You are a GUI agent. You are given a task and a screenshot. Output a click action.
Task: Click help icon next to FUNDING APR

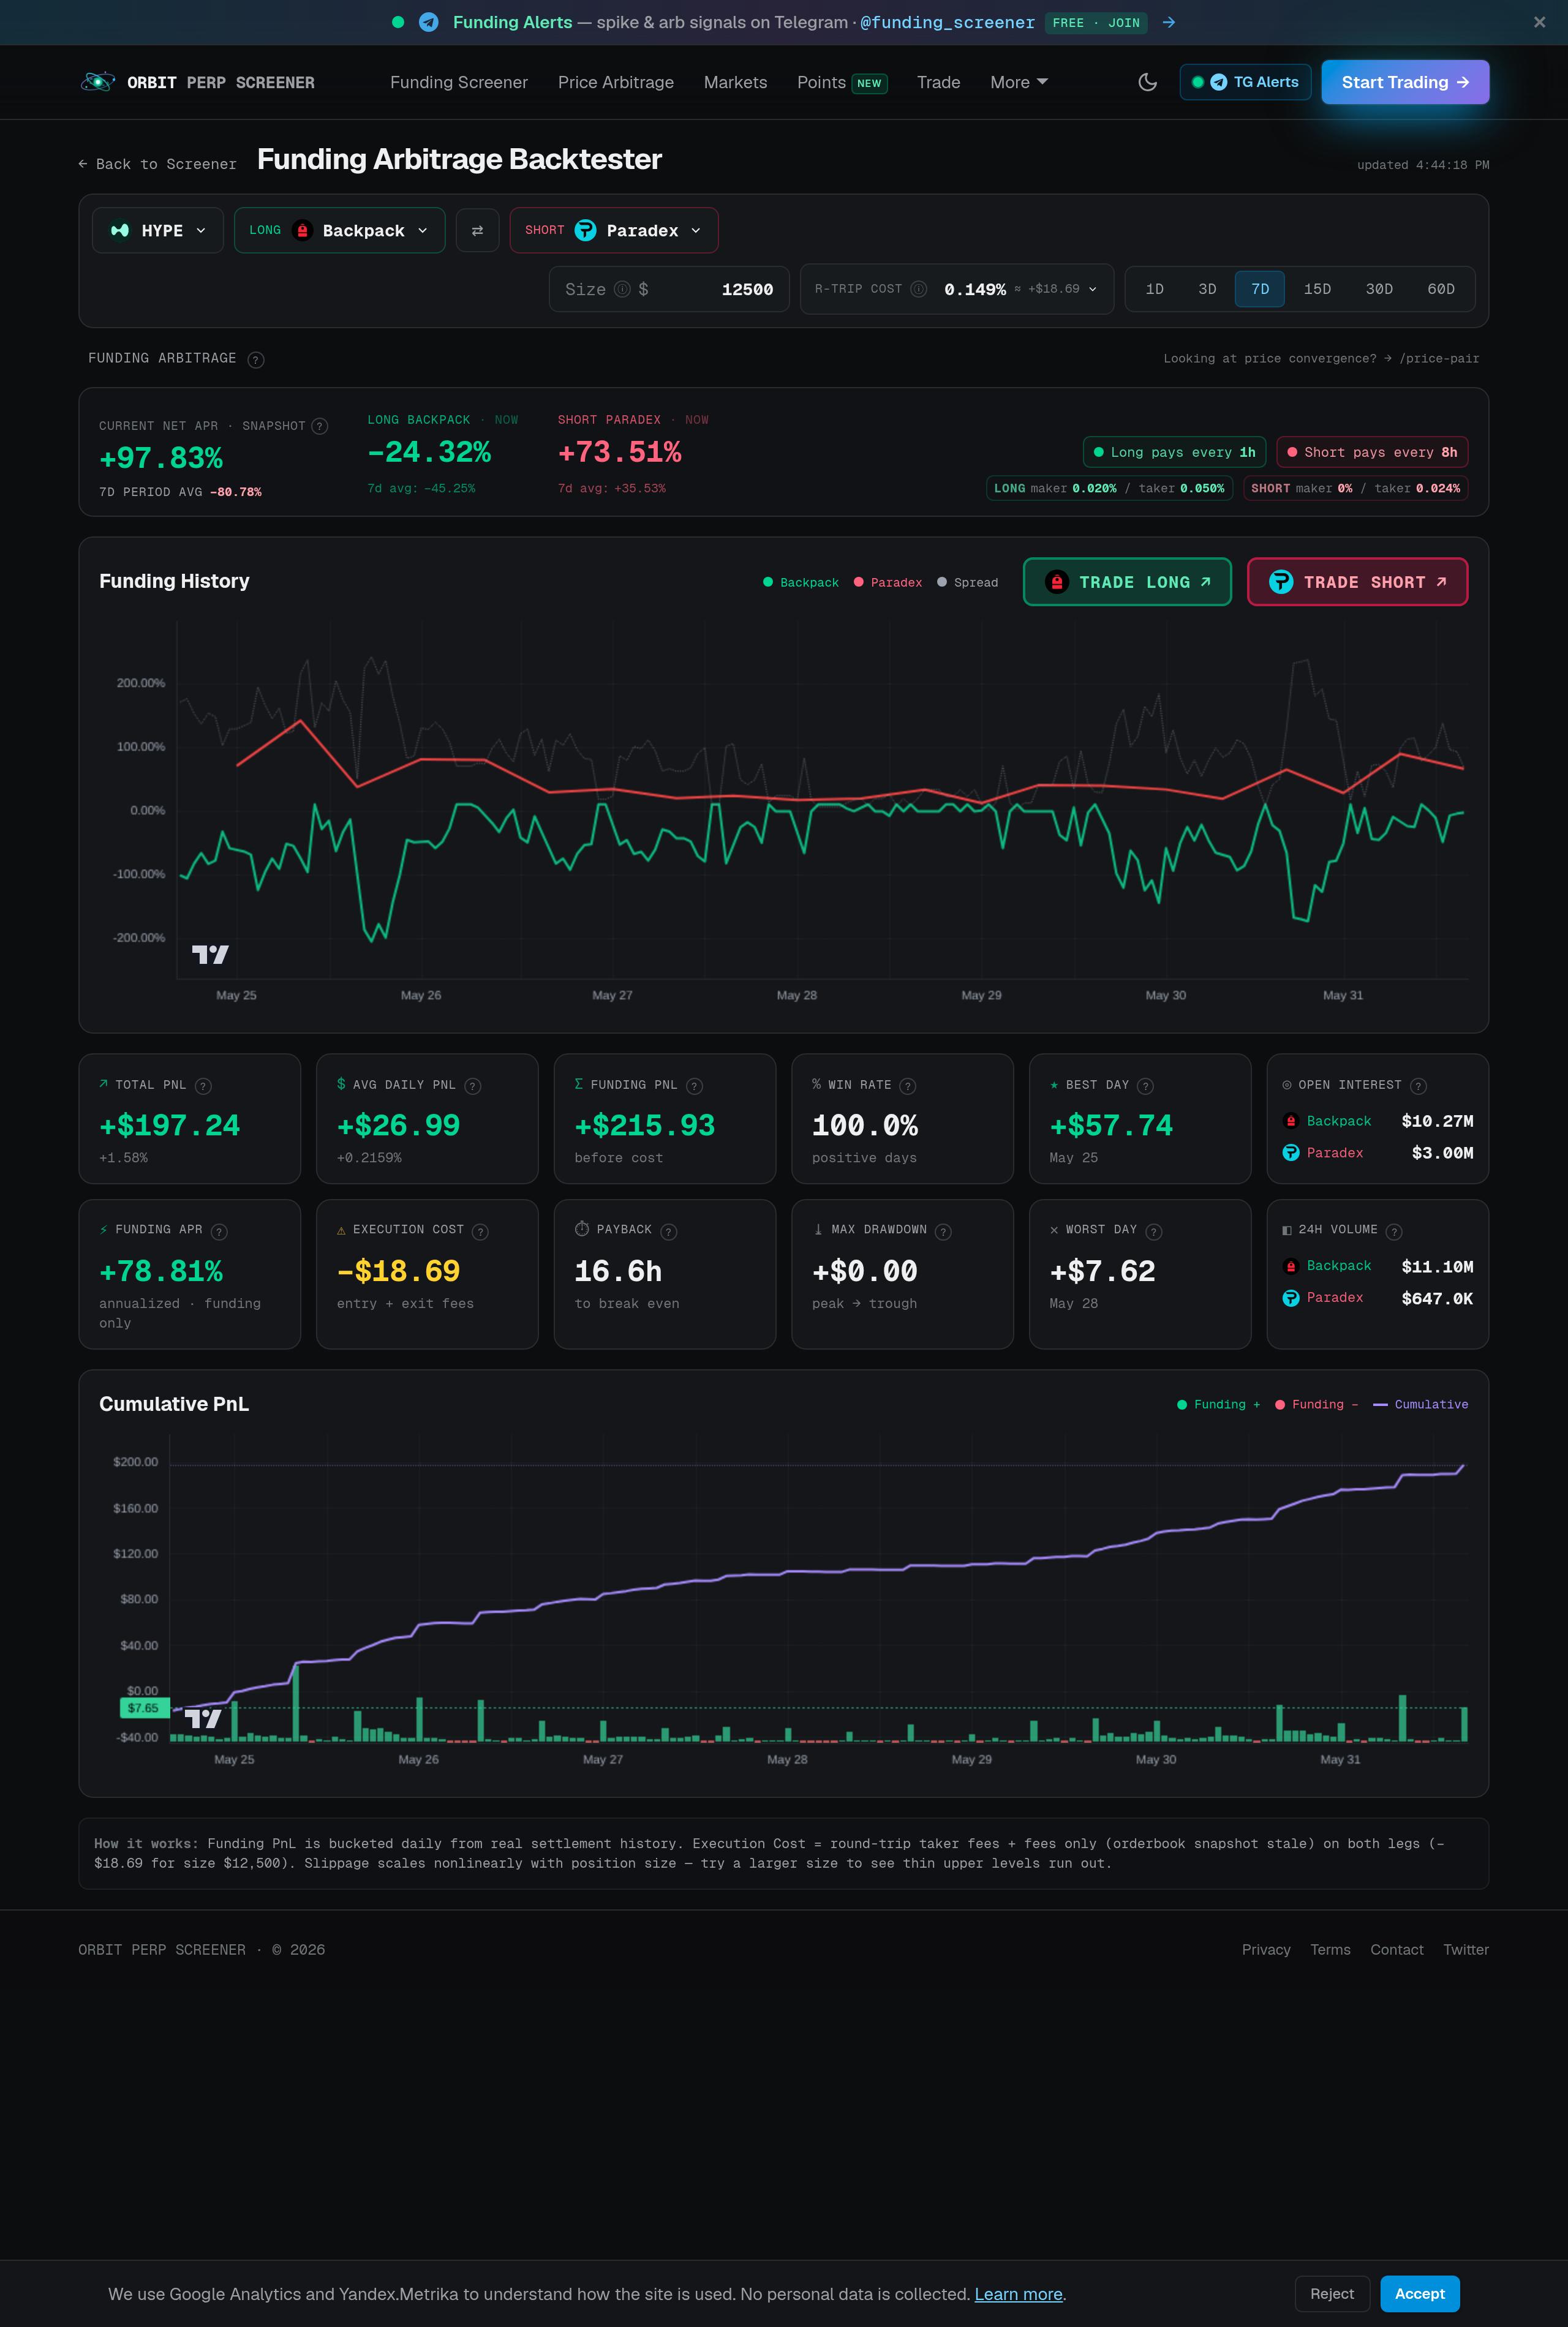point(219,1231)
